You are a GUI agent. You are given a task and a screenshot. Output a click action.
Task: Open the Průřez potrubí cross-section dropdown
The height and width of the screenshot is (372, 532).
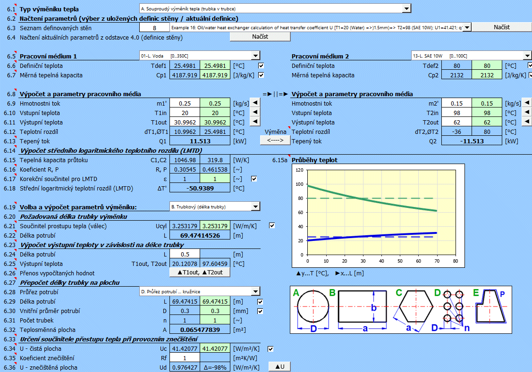tap(255, 292)
